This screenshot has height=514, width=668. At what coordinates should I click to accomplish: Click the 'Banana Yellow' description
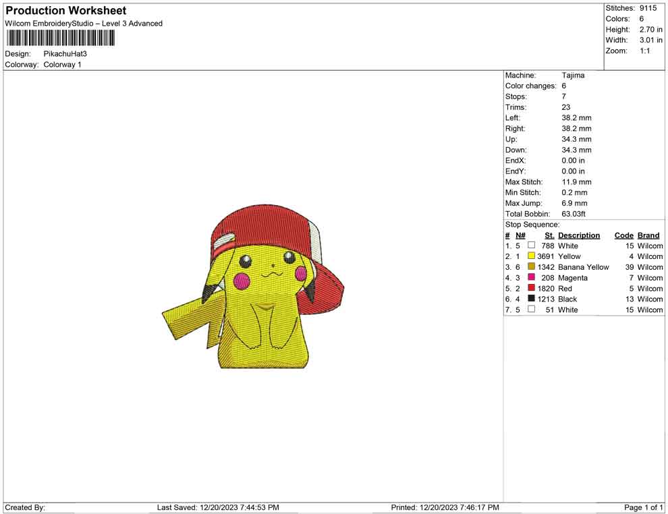(x=584, y=267)
